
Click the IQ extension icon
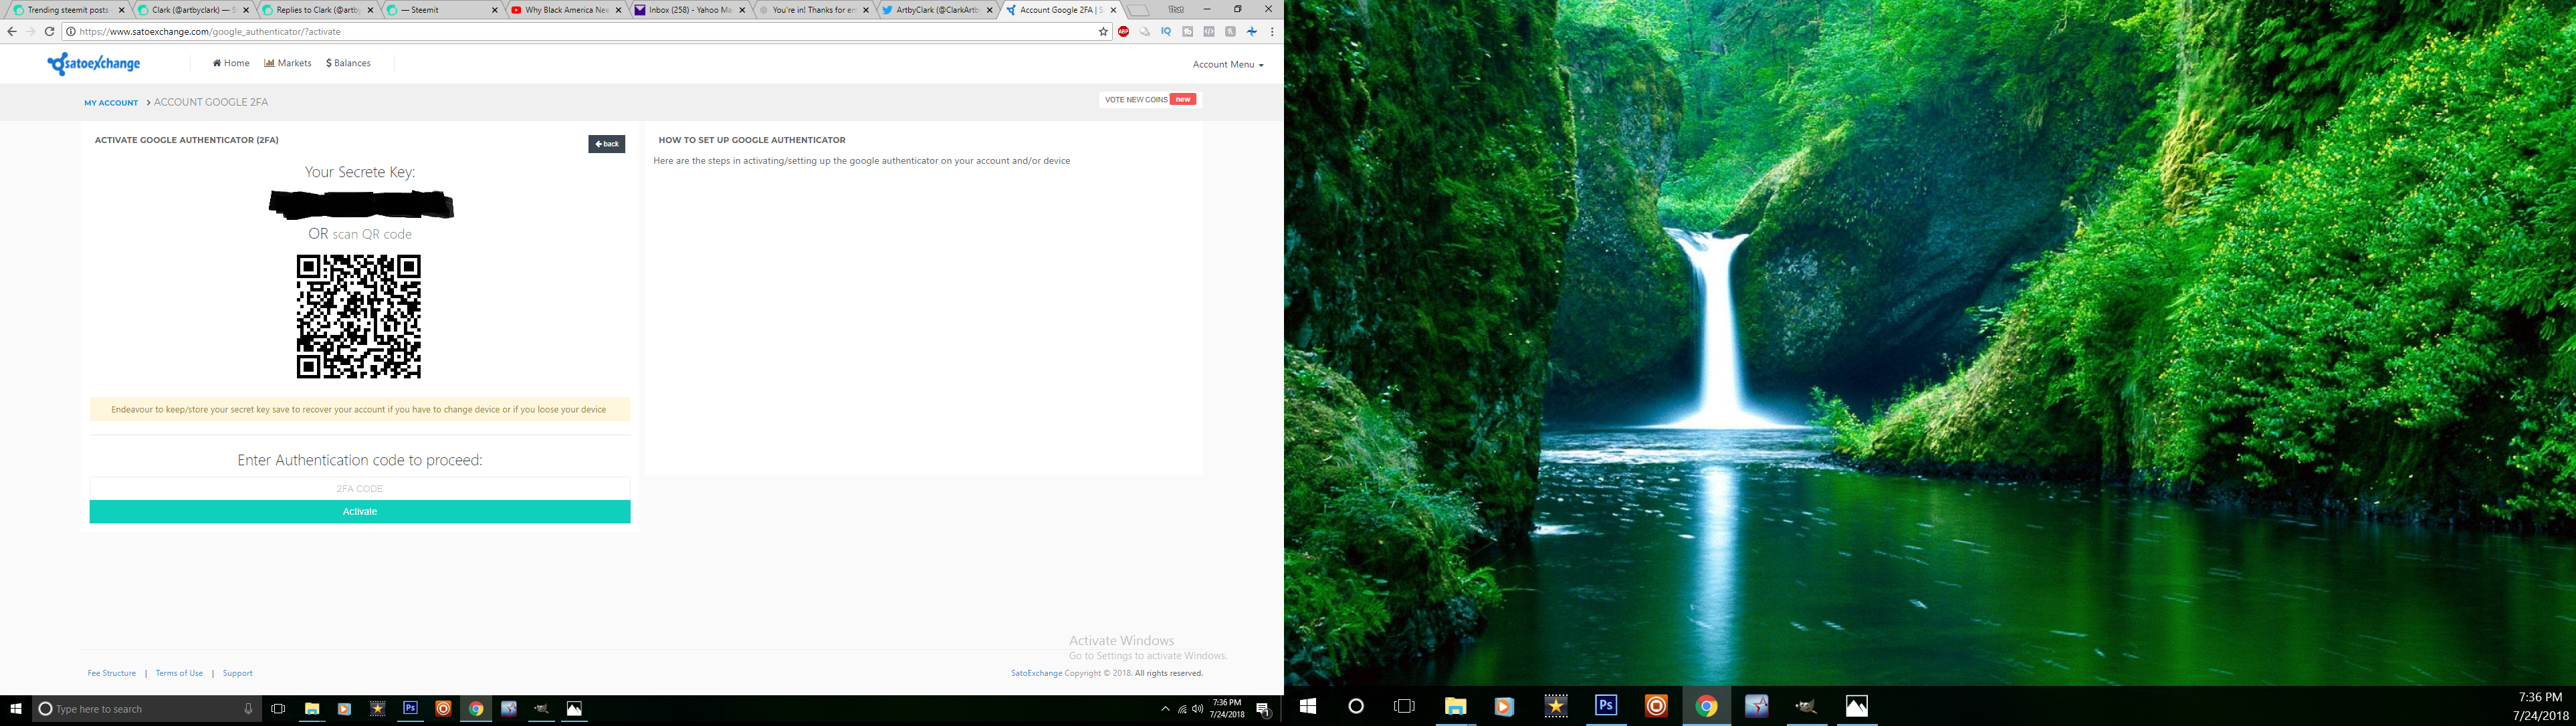(x=1166, y=32)
